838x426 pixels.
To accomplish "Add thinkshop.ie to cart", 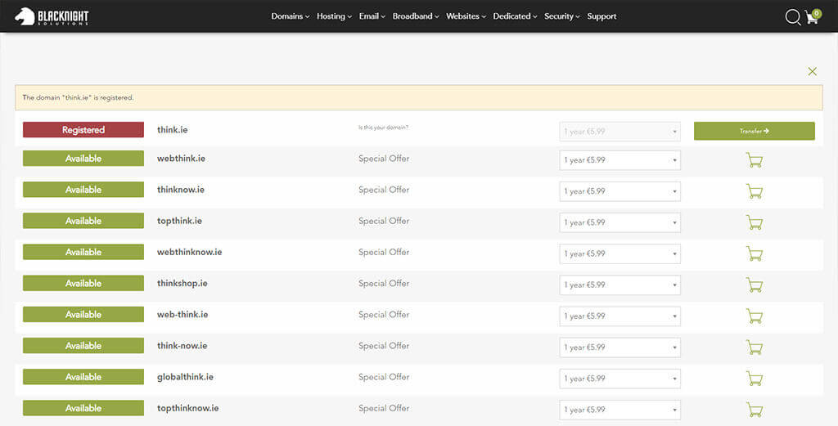I will point(754,285).
